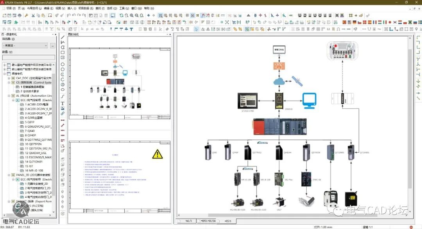422x229 pixels.
Task: Select the line drawing tool
Action: pyautogui.click(x=63, y=38)
